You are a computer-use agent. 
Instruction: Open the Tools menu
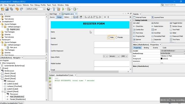[x=54, y=5]
